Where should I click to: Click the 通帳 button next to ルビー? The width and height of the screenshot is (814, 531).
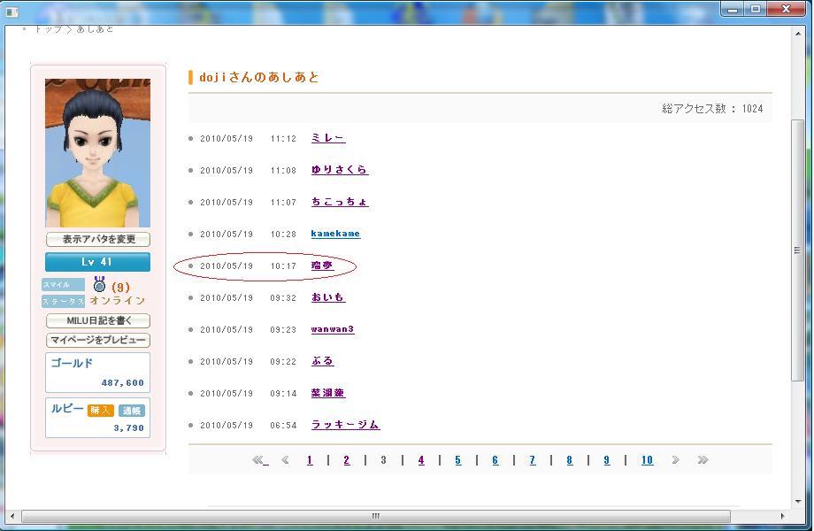coord(132,411)
